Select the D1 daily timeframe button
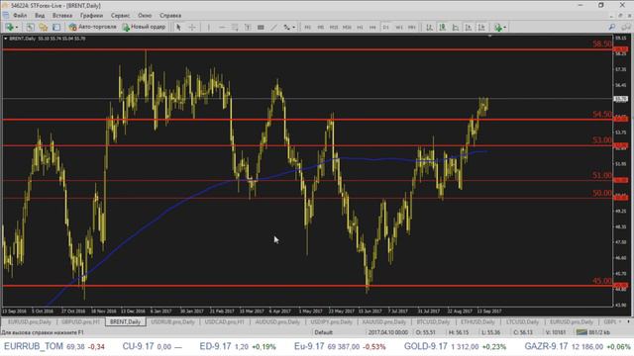This screenshot has width=634, height=356. 385,27
